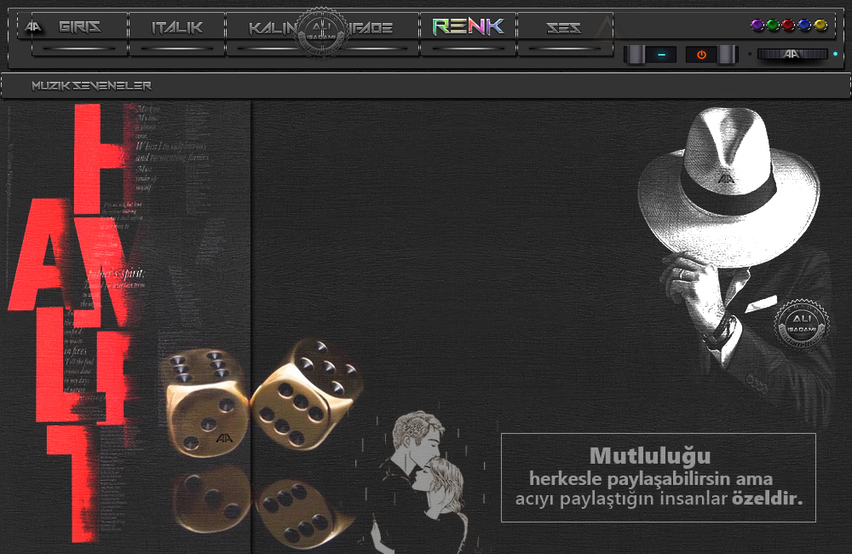The image size is (852, 554).
Task: Choose the red color ball
Action: (788, 26)
